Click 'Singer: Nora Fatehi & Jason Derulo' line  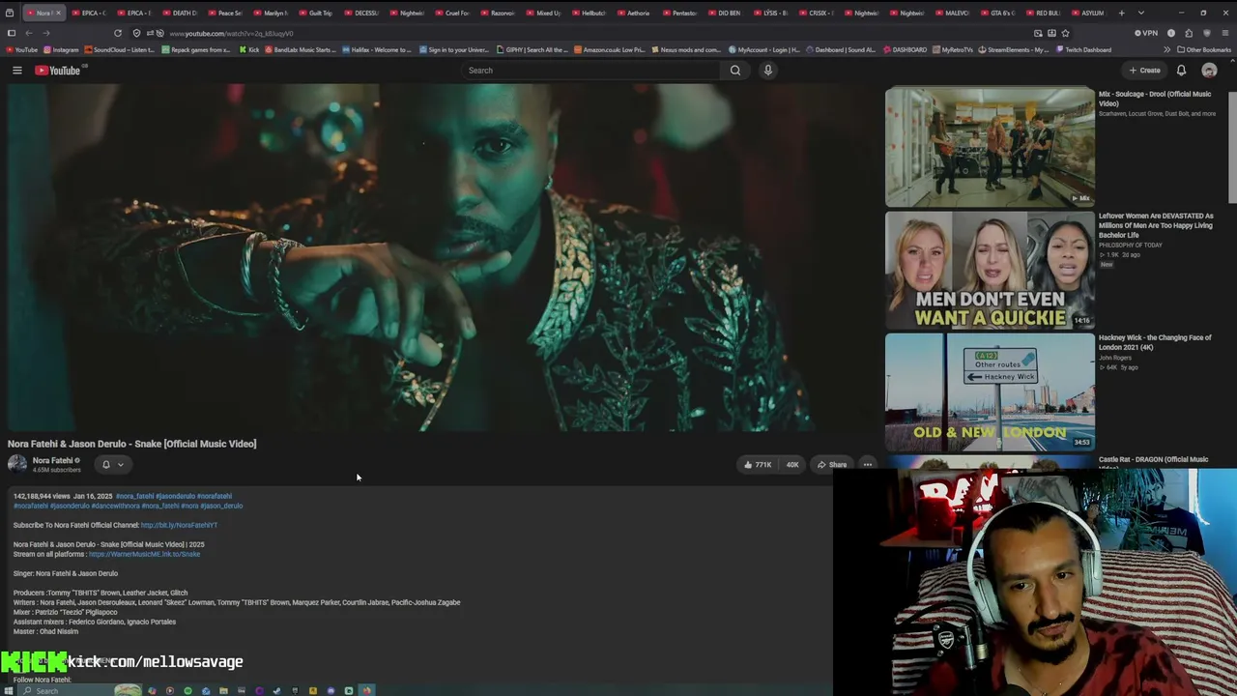click(x=66, y=573)
